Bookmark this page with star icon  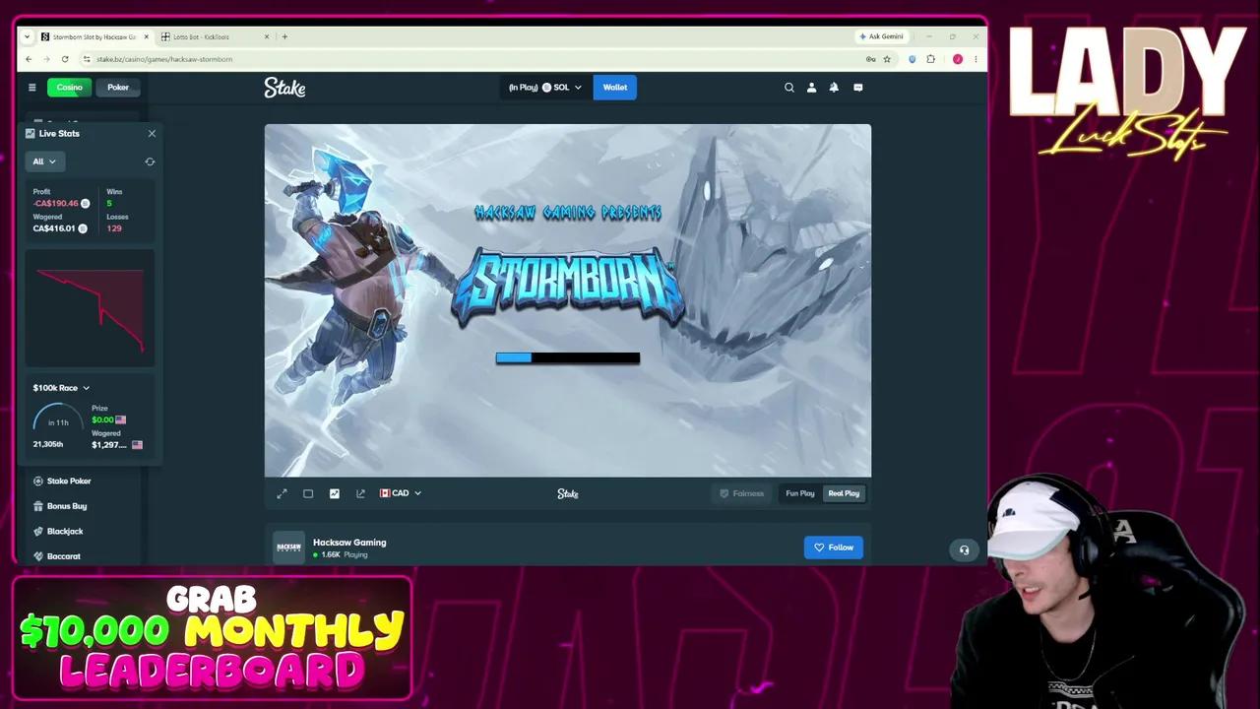point(887,59)
